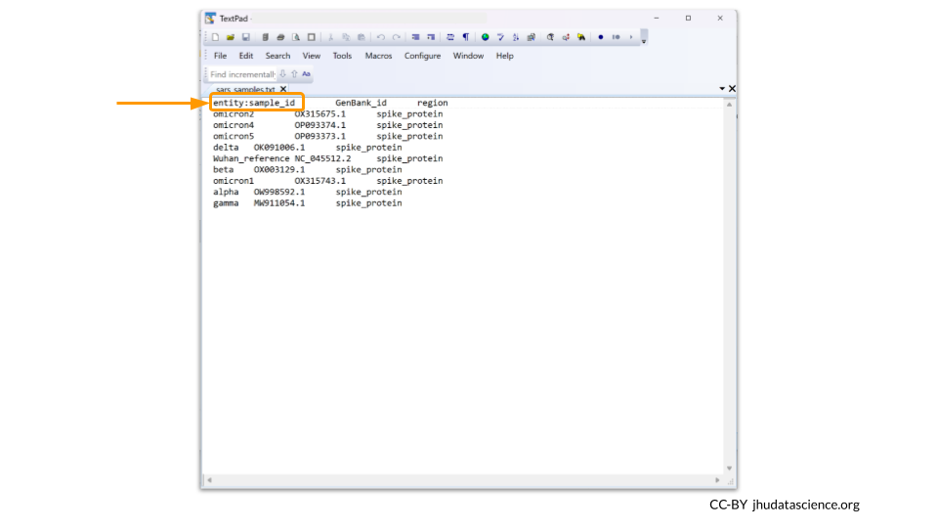Open the Find dialog icon
The image size is (938, 528).
[550, 37]
